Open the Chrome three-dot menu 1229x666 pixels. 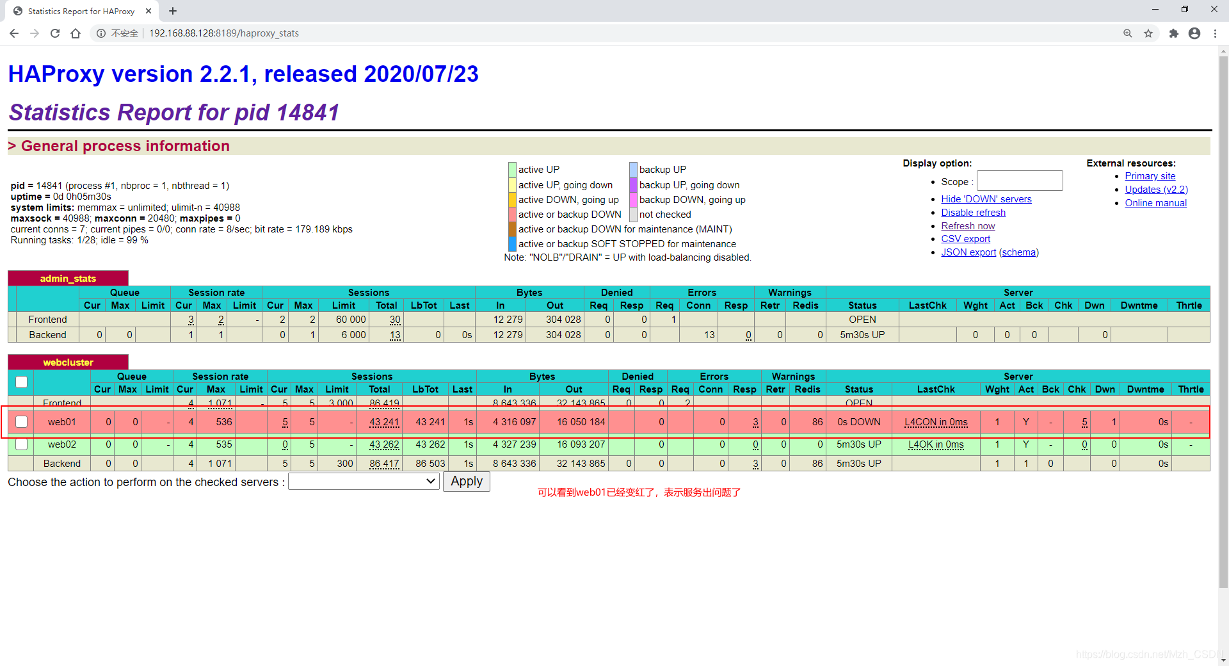(x=1215, y=33)
